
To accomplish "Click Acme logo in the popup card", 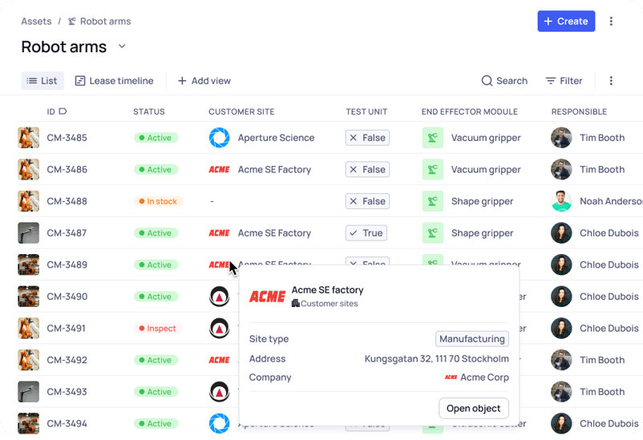I will (267, 296).
